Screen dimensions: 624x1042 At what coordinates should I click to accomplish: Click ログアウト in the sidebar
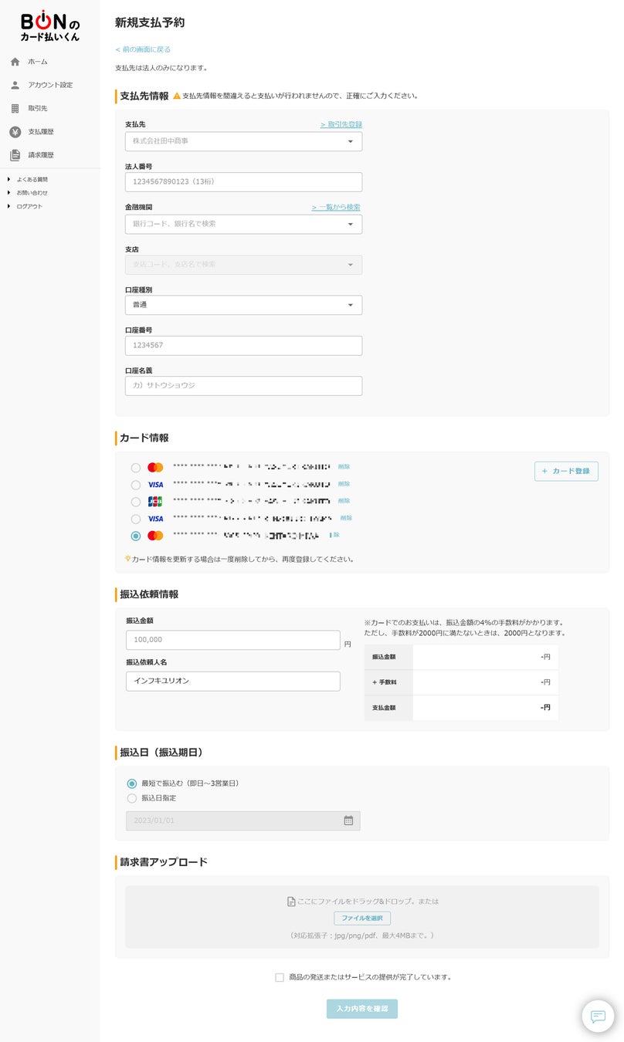click(30, 206)
